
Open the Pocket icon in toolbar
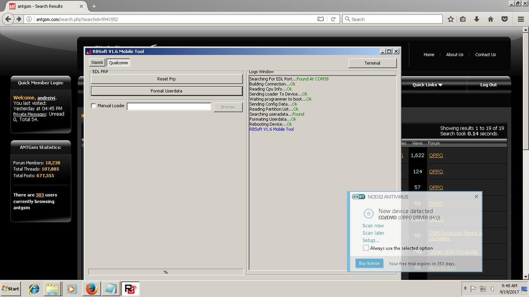[505, 19]
